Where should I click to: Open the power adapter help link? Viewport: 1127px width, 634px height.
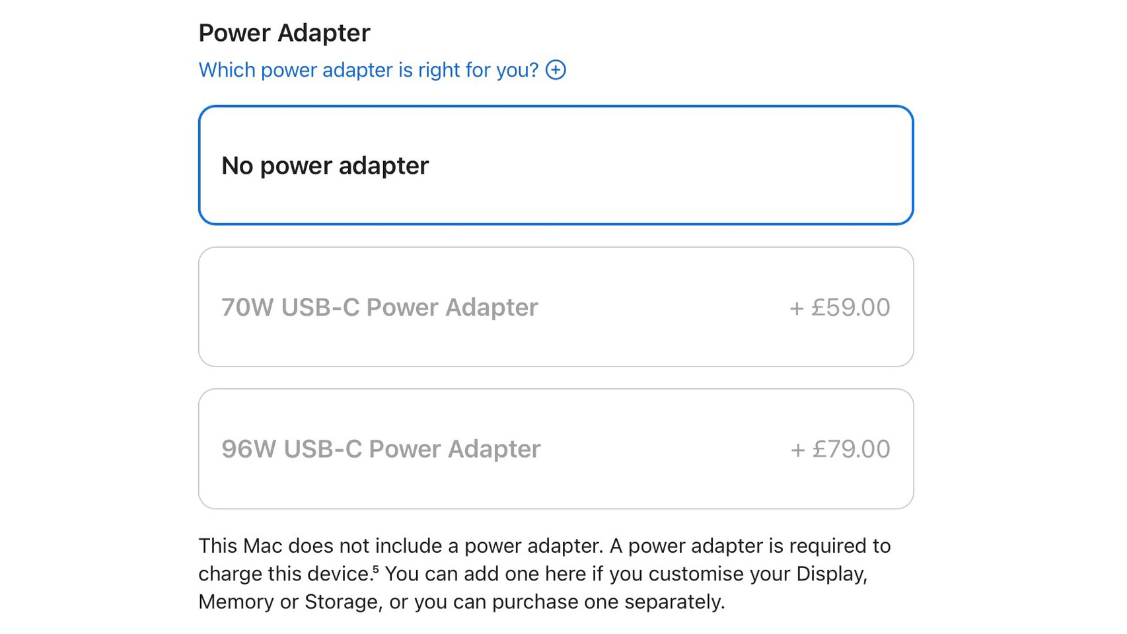pos(369,69)
